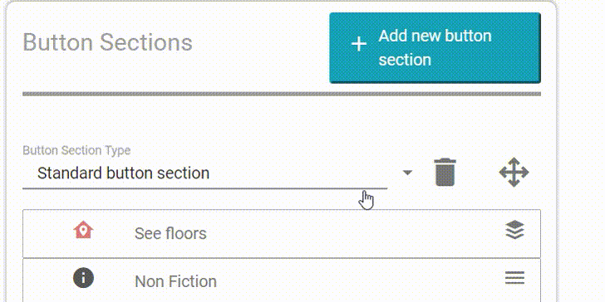The height and width of the screenshot is (302, 605).
Task: Click the 'Non Fiction' label text
Action: 175,281
